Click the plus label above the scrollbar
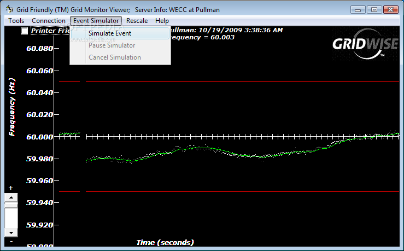This screenshot has height=251, width=404. [x=10, y=188]
